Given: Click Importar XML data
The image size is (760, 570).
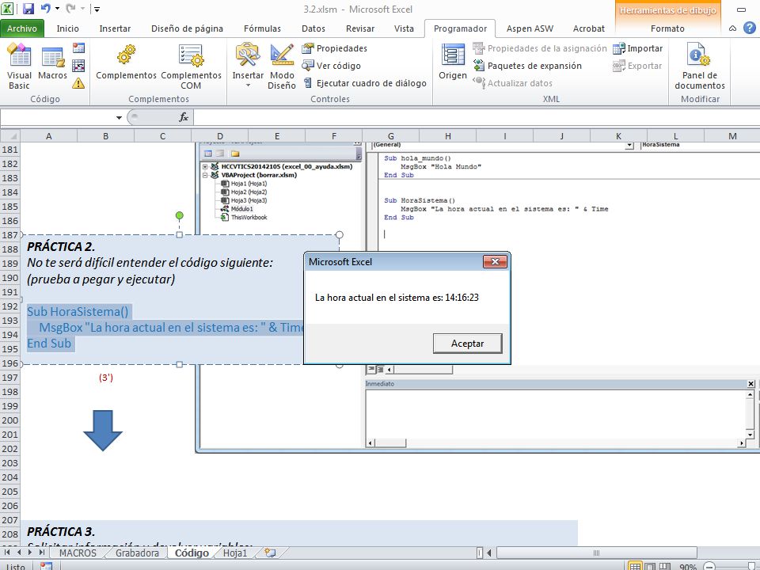Looking at the screenshot, I should (x=638, y=48).
